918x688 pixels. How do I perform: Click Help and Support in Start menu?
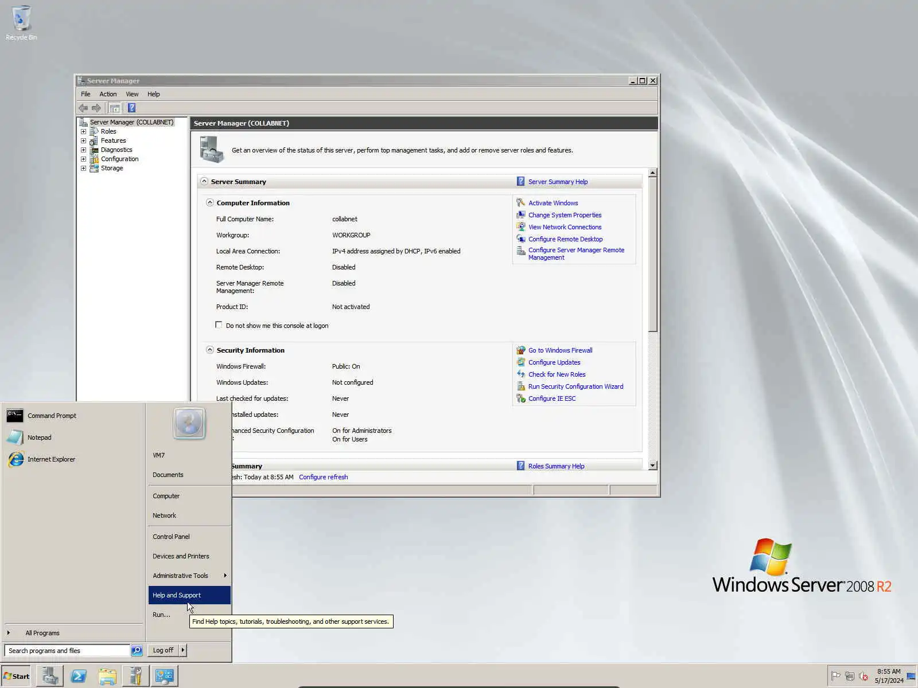click(x=189, y=595)
